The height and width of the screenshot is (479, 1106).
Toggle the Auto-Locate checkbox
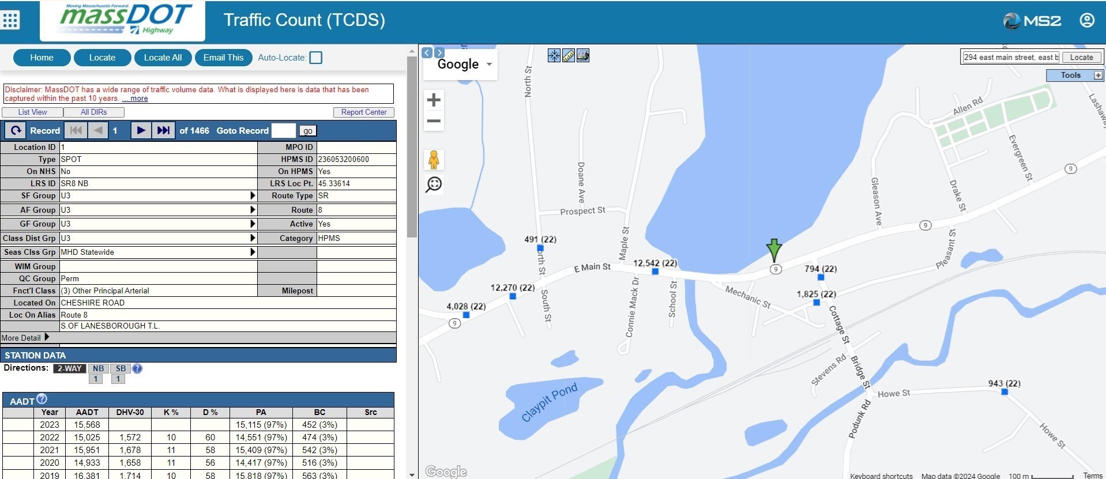(x=315, y=58)
